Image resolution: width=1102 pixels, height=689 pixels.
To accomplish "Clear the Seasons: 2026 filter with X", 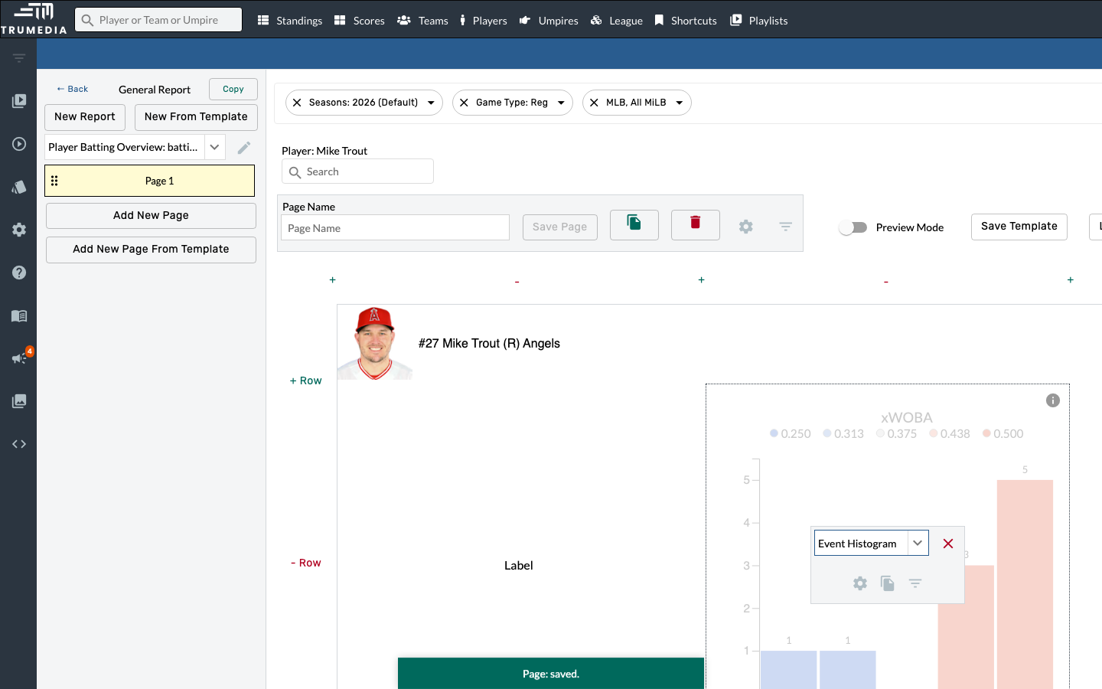I will (x=297, y=103).
